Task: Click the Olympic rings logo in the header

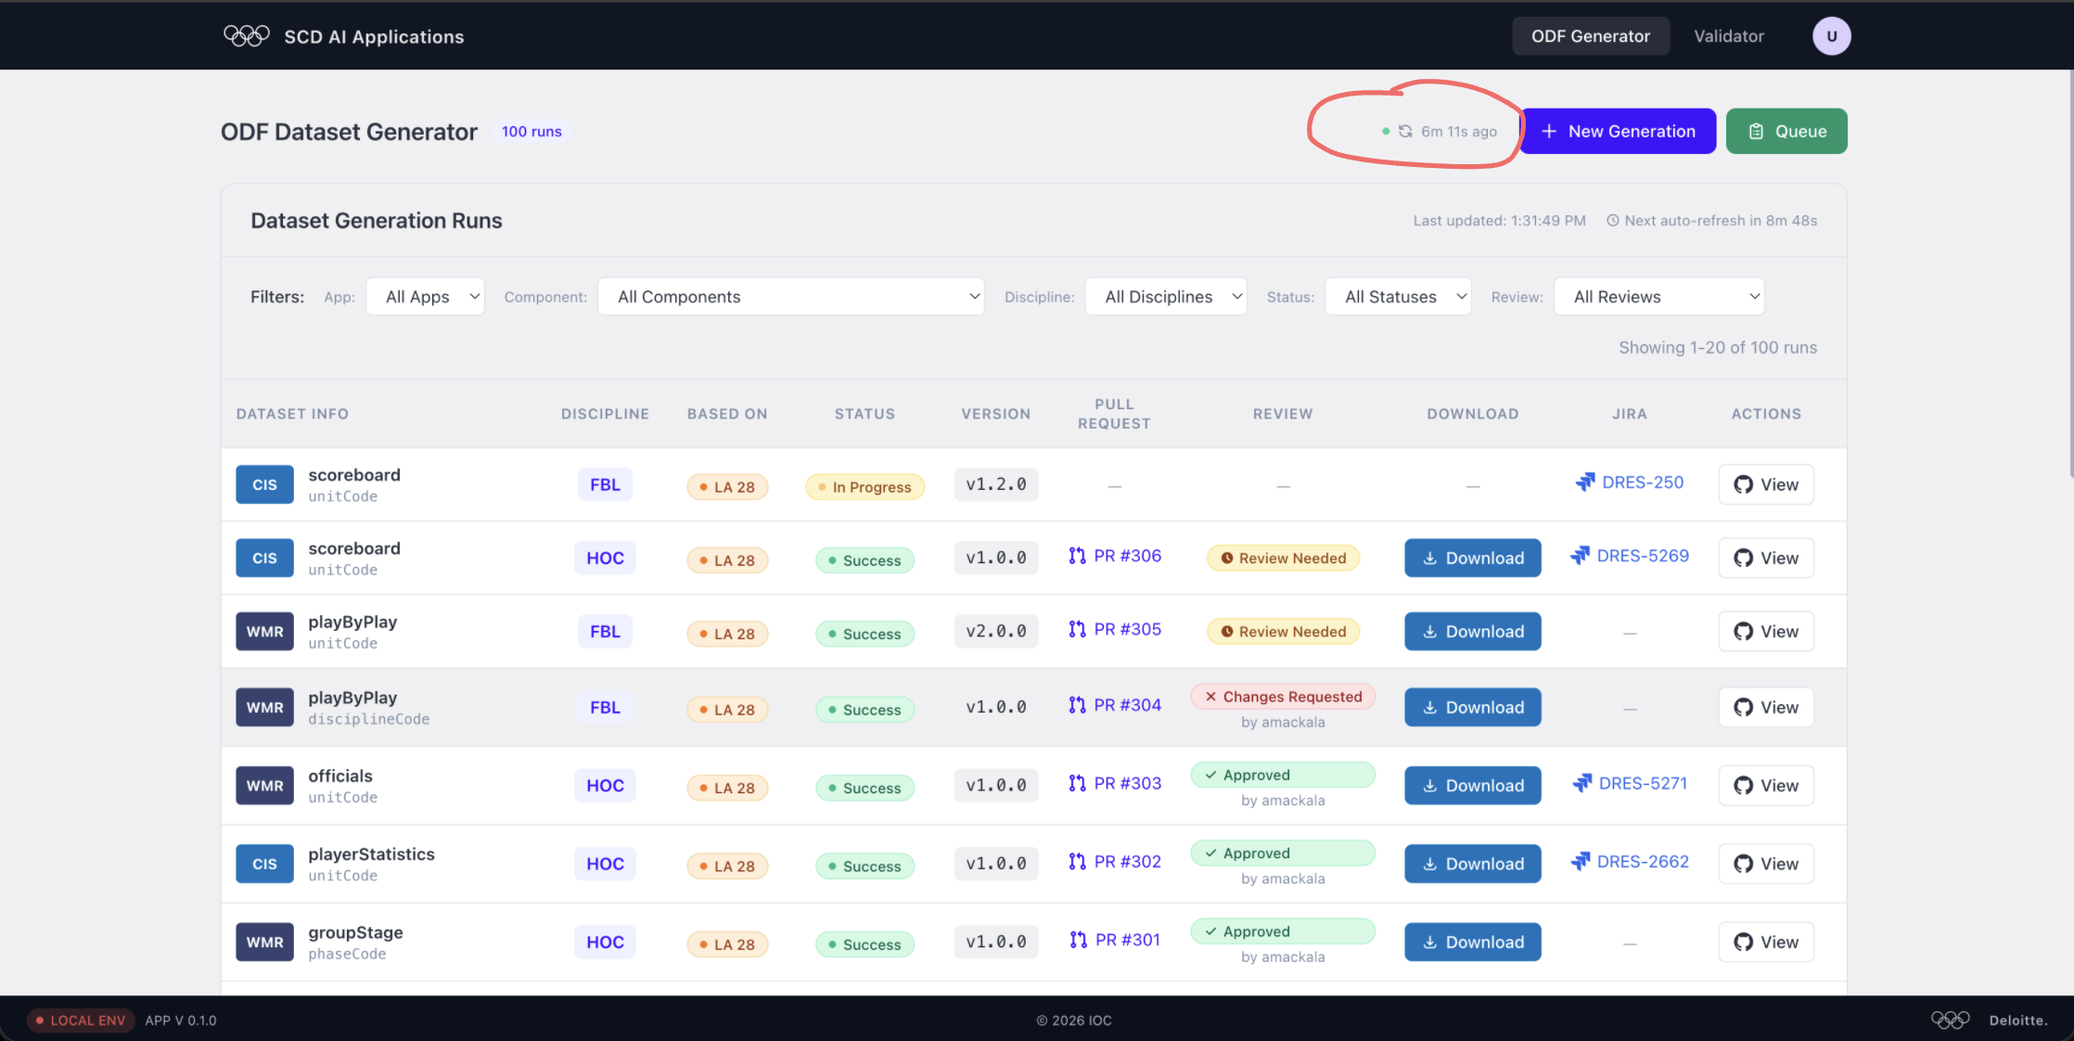Action: [246, 36]
